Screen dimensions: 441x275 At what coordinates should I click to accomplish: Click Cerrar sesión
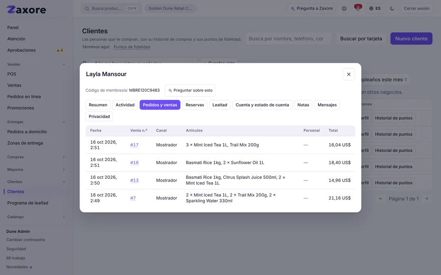point(417,8)
